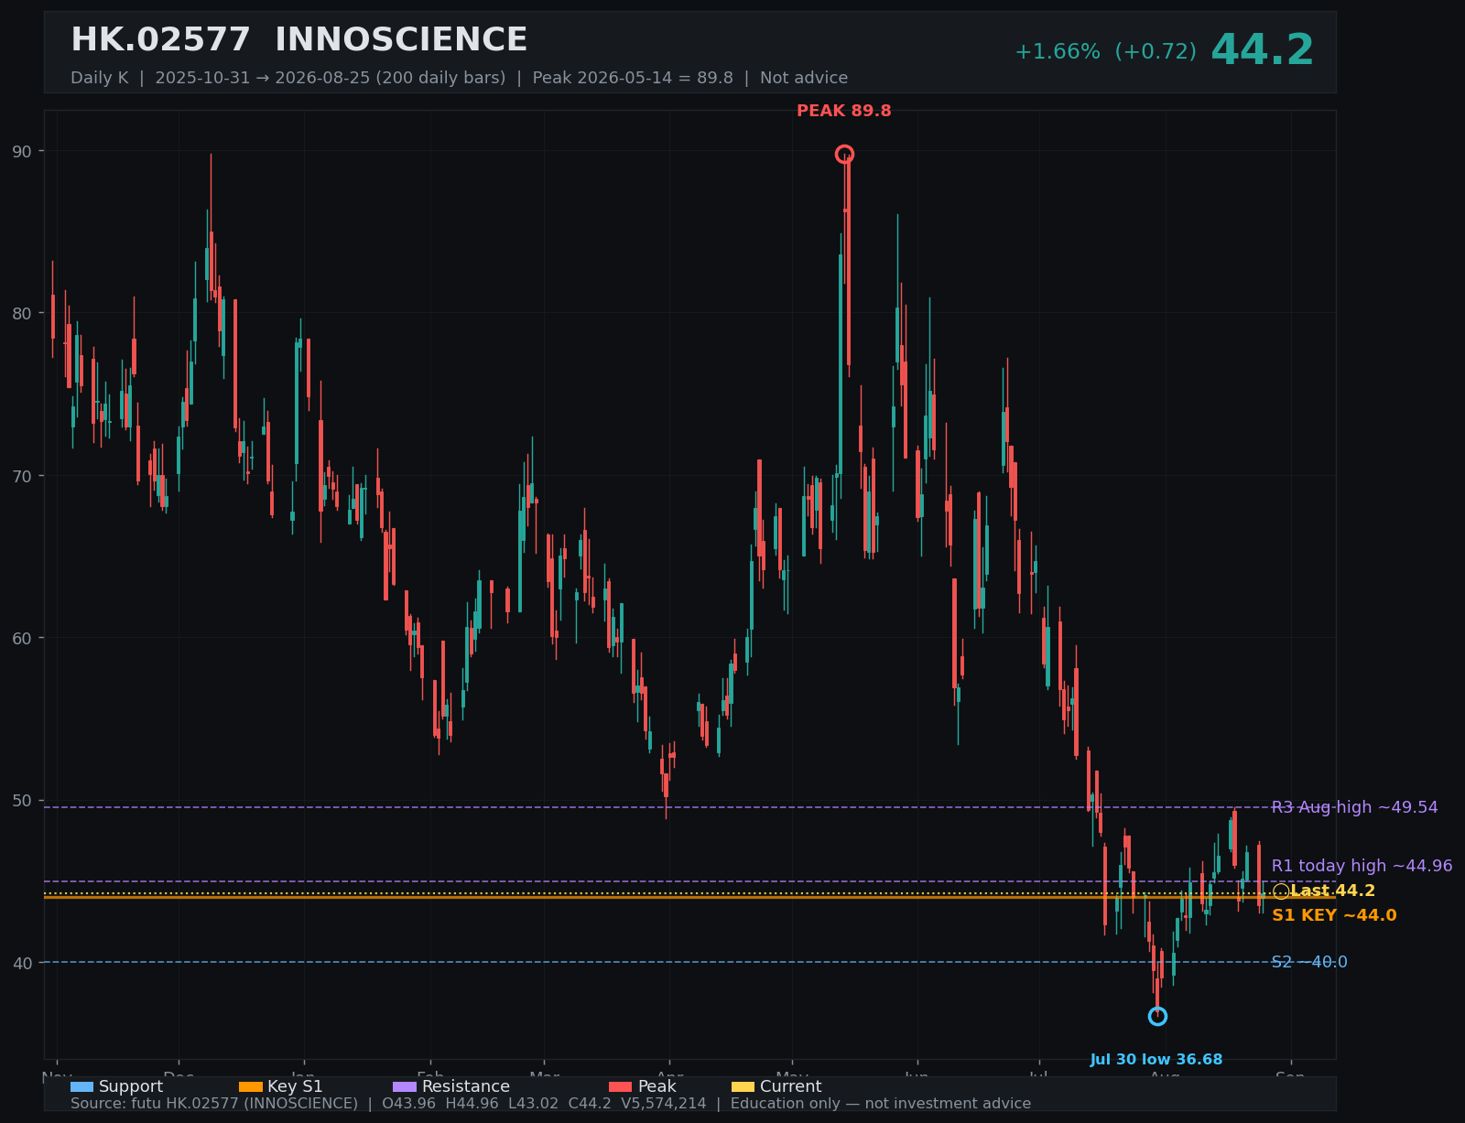Click the 'HK.02577 INNOSCIENCE' title
This screenshot has width=1465, height=1123.
click(x=299, y=40)
